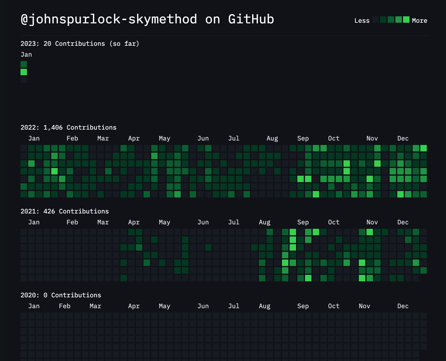Click the Jan label in the 2020 chart
This screenshot has width=446, height=361.
tap(34, 306)
